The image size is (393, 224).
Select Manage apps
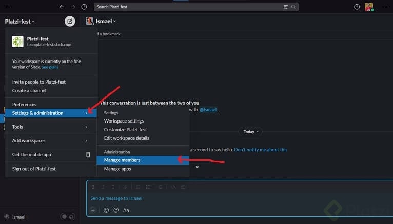(x=143, y=169)
